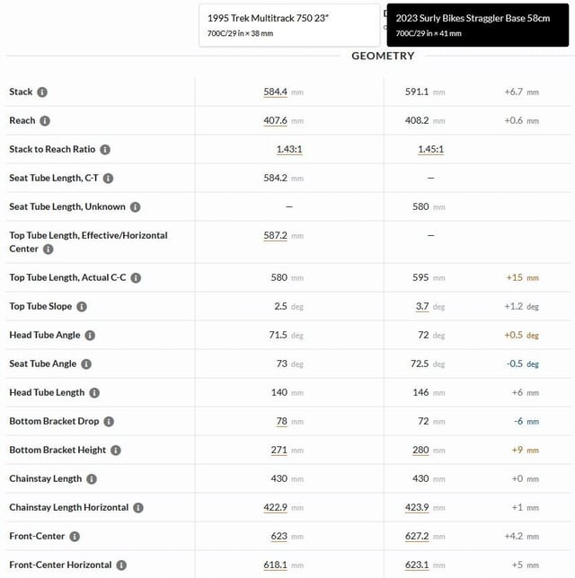Click the Head Tube Angle info icon
Viewport: 575px width, 578px height.
pos(90,335)
